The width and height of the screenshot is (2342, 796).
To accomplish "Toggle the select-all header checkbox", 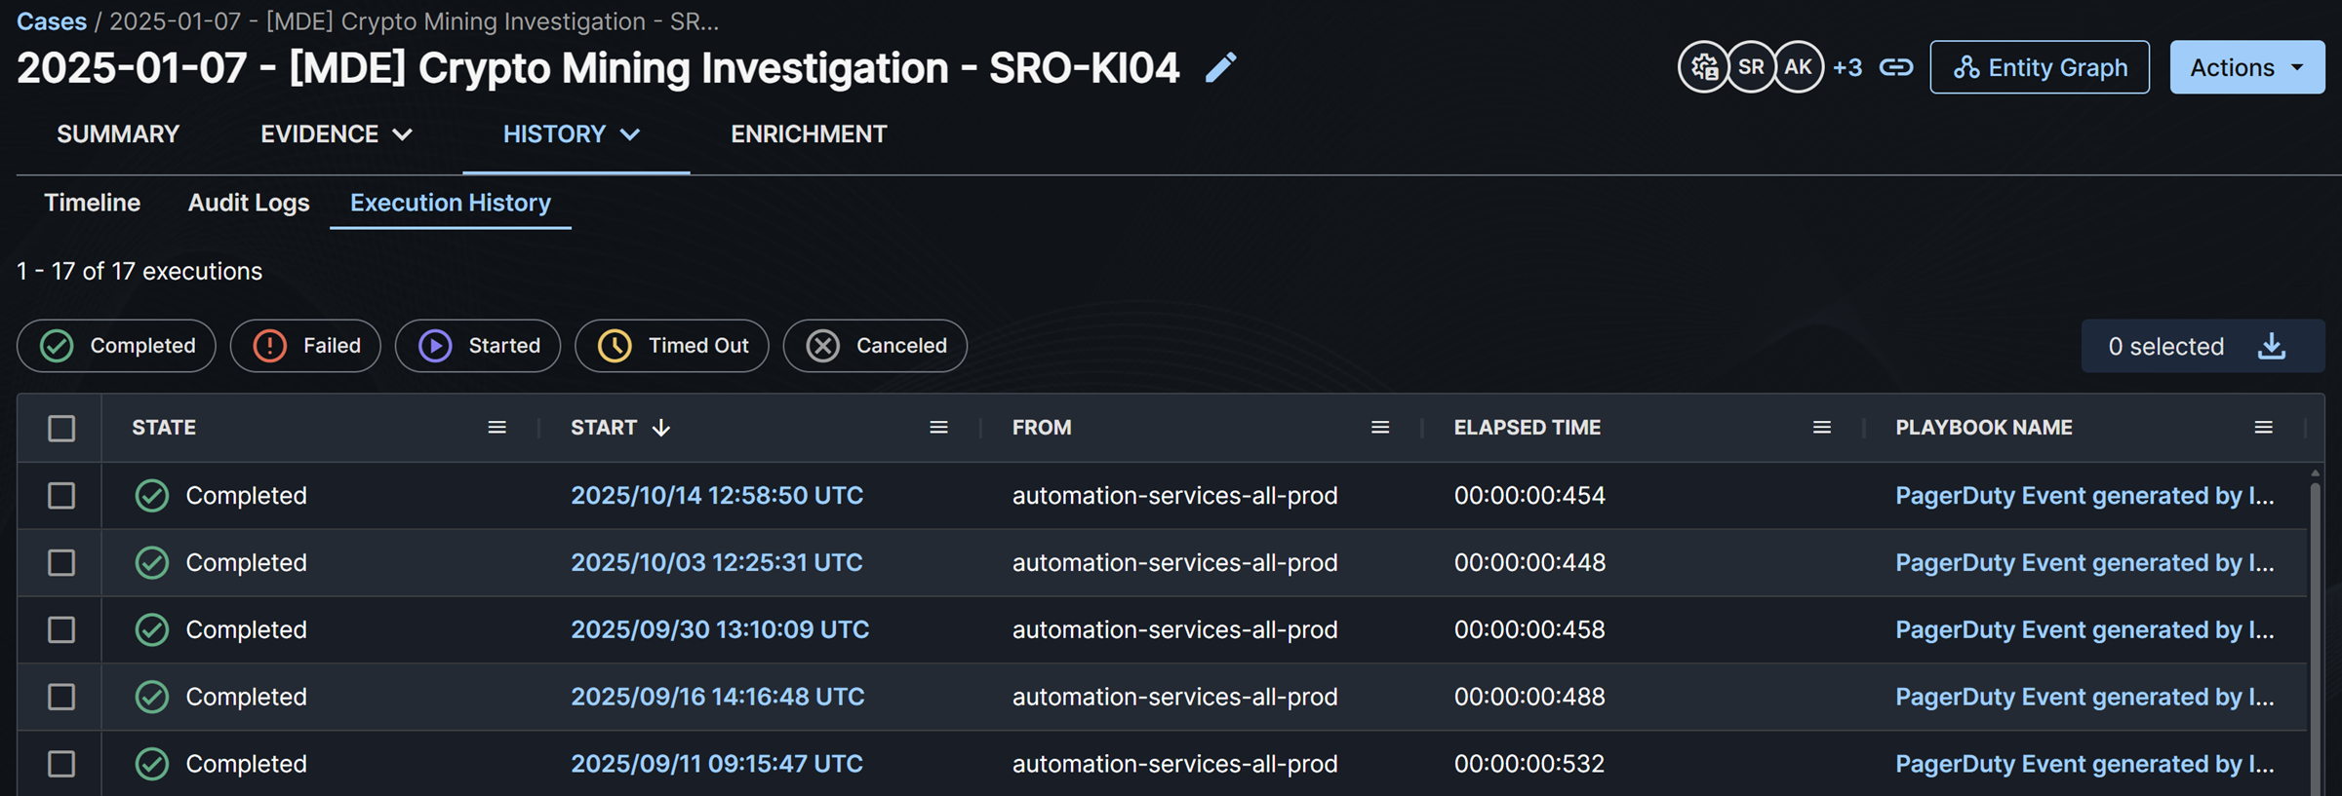I will click(x=61, y=429).
